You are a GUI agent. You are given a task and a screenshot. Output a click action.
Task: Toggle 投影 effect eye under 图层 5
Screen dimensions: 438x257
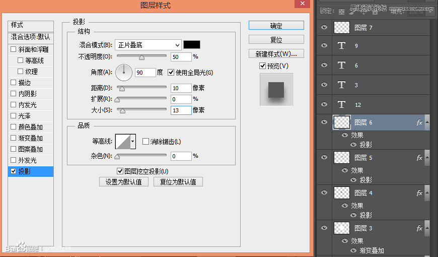tap(353, 180)
